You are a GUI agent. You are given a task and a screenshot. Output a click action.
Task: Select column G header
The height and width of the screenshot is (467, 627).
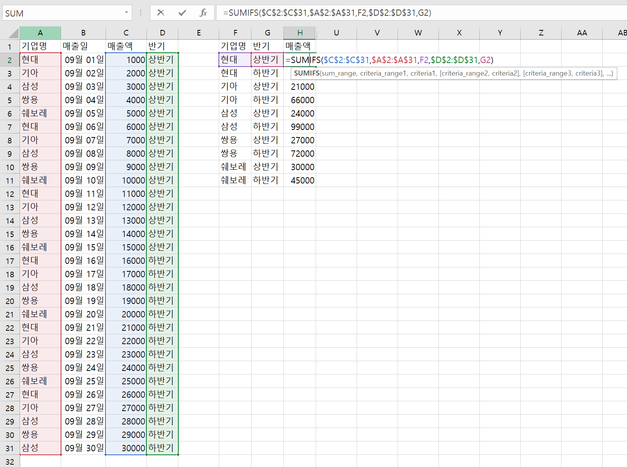coord(268,33)
